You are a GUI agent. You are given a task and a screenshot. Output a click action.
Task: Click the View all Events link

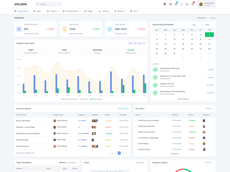click(183, 99)
